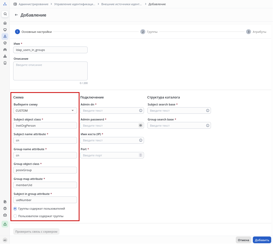This screenshot has height=244, width=273.
Task: Select 'Пользователи содержат группы' radio button
Action: 15,216
